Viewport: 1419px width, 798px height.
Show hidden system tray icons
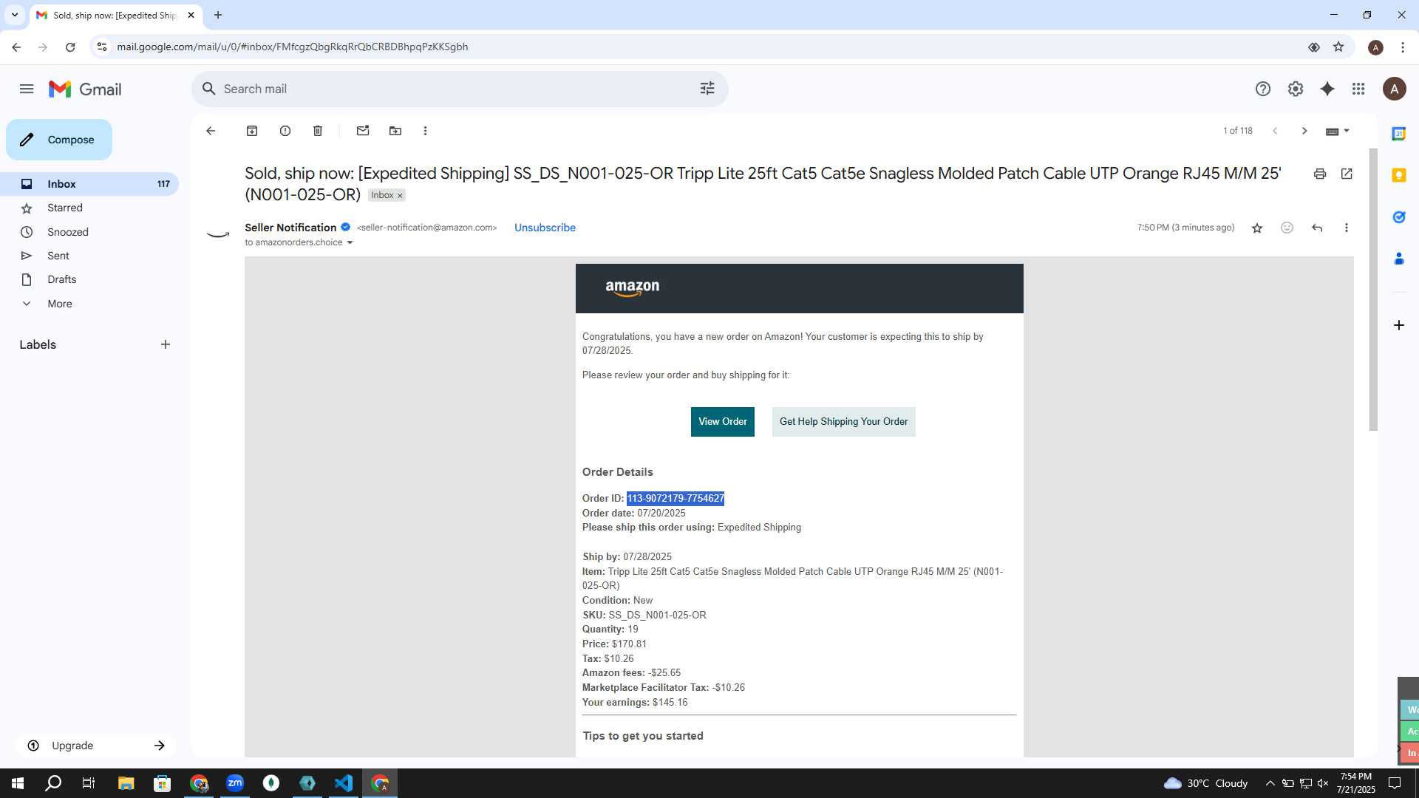[1270, 783]
